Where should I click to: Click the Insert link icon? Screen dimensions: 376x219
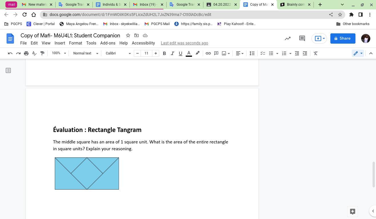click(208, 53)
